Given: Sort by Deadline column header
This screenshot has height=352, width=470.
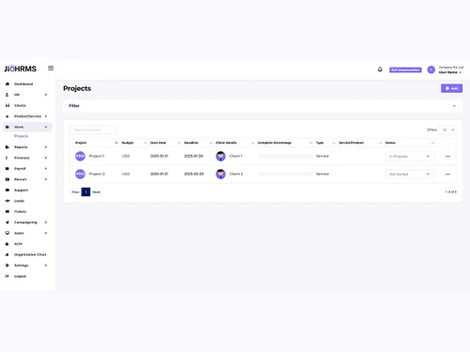Looking at the screenshot, I should click(x=191, y=143).
